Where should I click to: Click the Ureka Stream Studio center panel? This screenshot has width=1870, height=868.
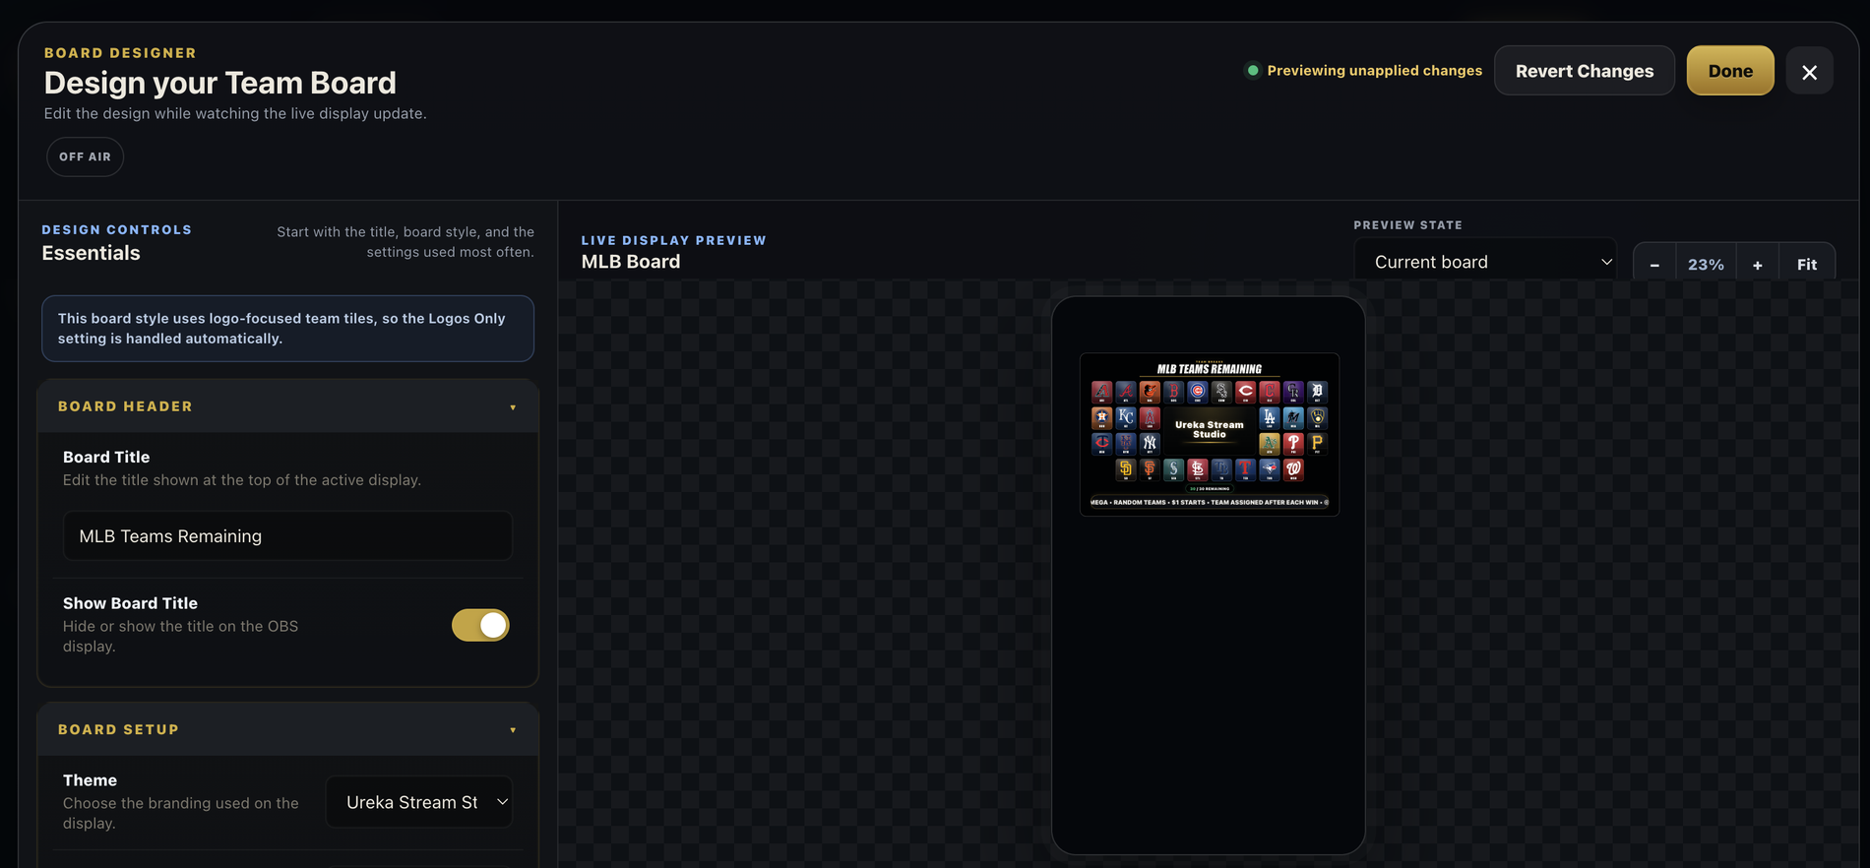1210,430
